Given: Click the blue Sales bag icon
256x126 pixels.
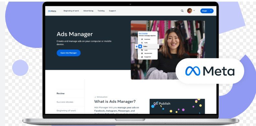Looking at the screenshot, I should pos(140,46).
